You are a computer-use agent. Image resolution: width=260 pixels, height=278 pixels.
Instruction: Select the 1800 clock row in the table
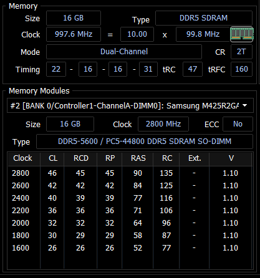[130, 236]
